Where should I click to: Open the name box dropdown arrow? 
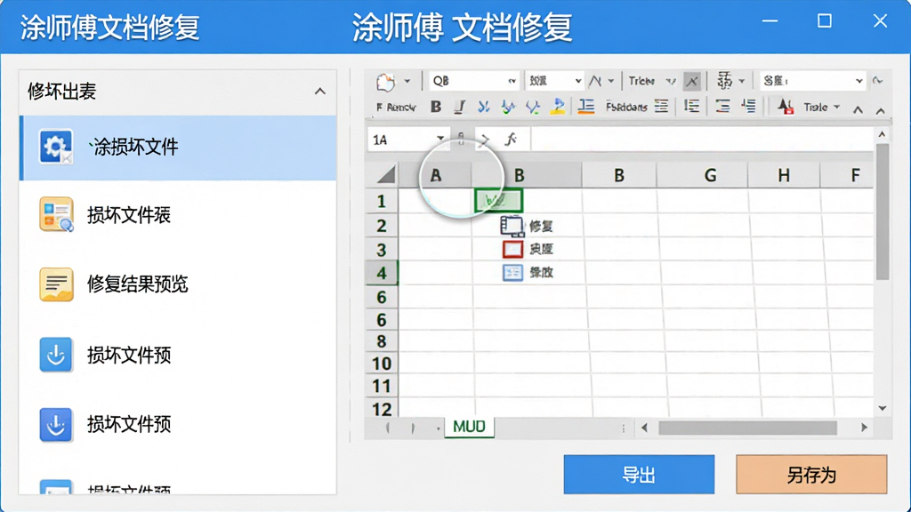(441, 139)
